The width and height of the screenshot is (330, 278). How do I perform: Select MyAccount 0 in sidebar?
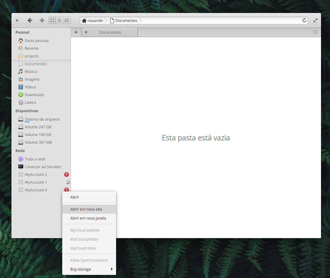tap(36, 190)
